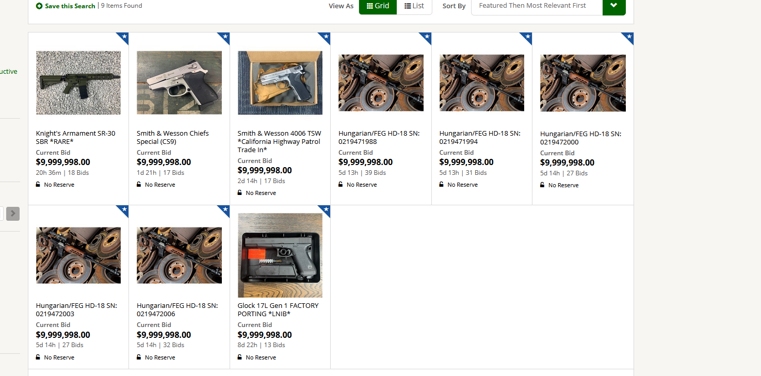Click the "9 Items Found" text
Screen dimensions: 761x376
(122, 6)
